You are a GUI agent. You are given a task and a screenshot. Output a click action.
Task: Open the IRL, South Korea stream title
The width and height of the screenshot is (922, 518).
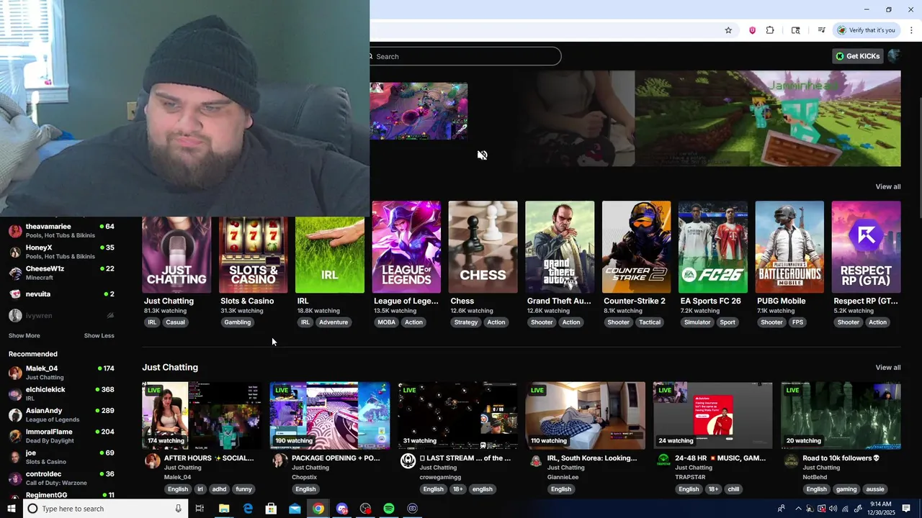tap(592, 458)
